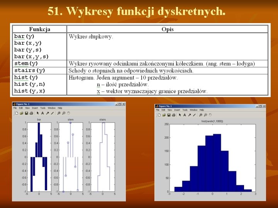Open View menu in left bar/stem window

click(x=27, y=108)
